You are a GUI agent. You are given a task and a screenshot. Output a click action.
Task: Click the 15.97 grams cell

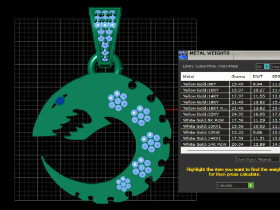240,90
